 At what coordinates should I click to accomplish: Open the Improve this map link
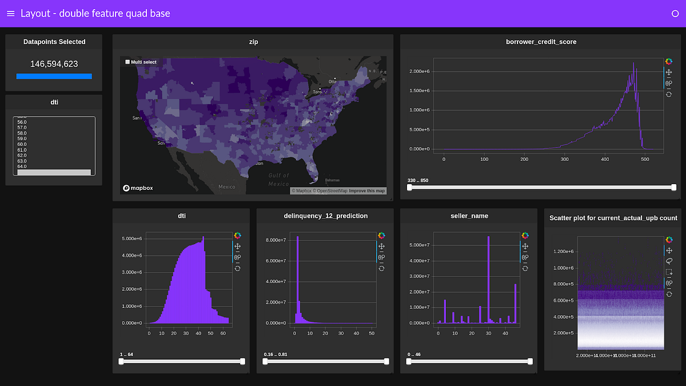point(366,190)
